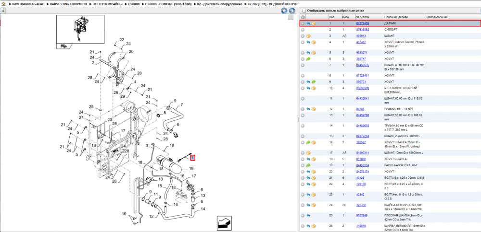Viewport: 481px width, 232px height.
Task: Open part number link 322358
Action: [x=361, y=205]
